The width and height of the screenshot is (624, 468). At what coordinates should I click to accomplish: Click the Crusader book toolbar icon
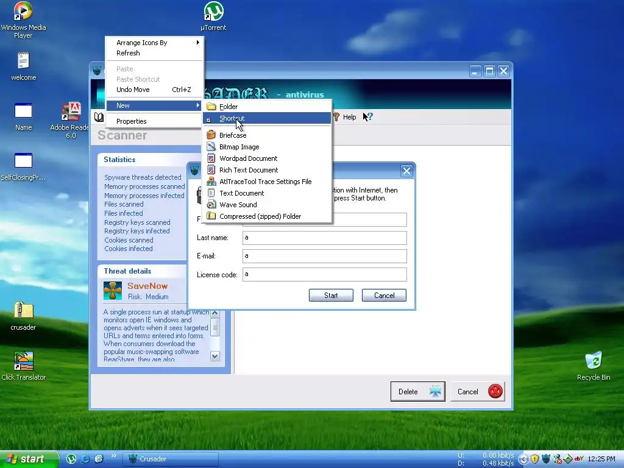point(99,117)
